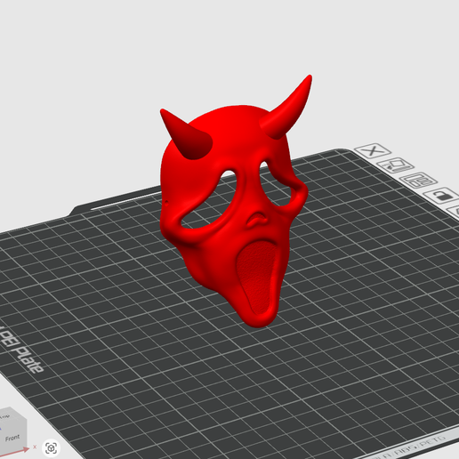Viewport: 459px width, 459px height.
Task: Auto-orient objects on this plate
Action: pos(395,165)
